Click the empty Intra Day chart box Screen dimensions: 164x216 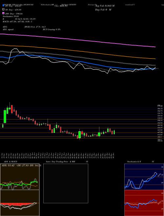(x=66, y=183)
